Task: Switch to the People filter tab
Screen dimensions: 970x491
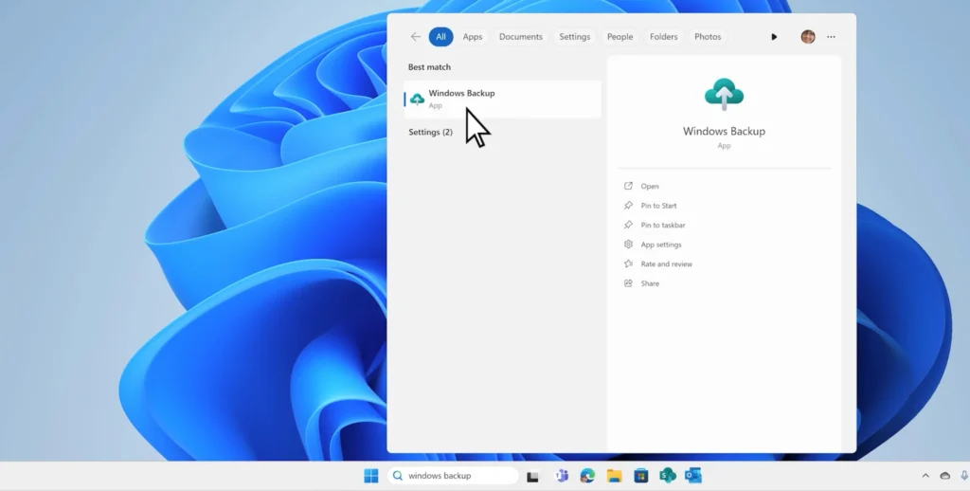Action: 620,37
